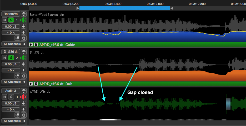246x126 pixels.
Task: Open All Channels dropdown on track 1
Action: pyautogui.click(x=14, y=44)
